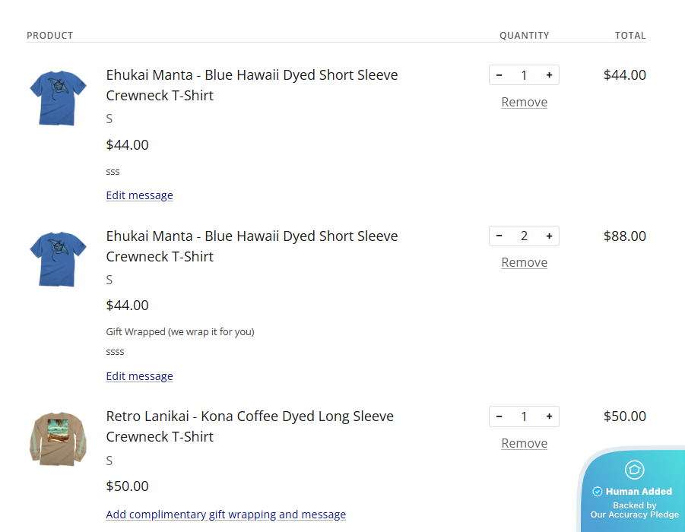Screen dimensions: 685x532
Task: Remove the Ehukai Manta item totaling $88.00
Action: coord(524,262)
